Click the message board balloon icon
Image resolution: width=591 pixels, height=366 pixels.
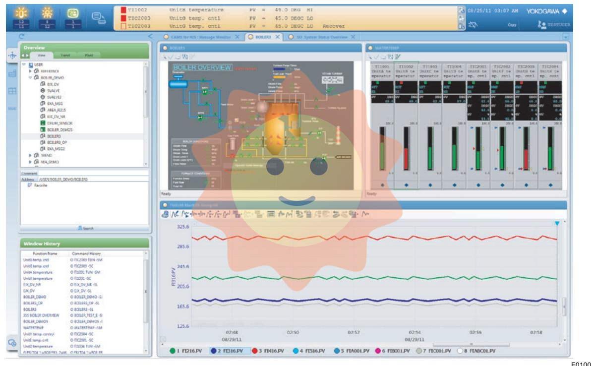(98, 17)
